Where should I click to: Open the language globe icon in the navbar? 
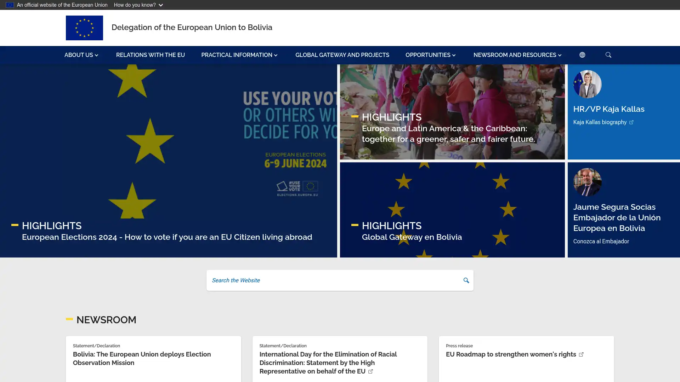pos(582,55)
